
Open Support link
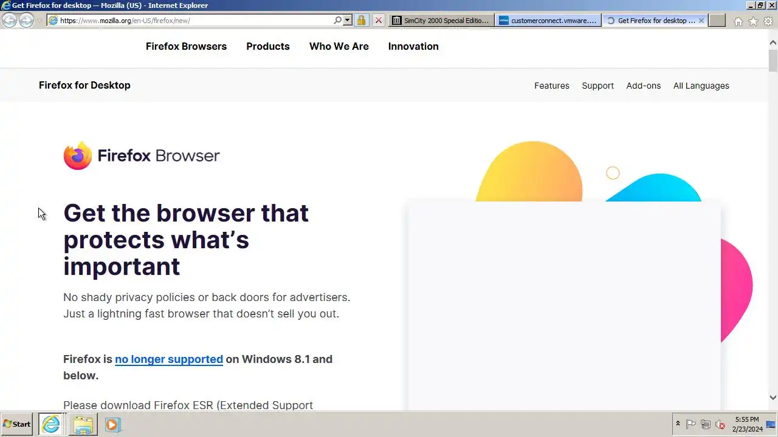[x=597, y=86]
